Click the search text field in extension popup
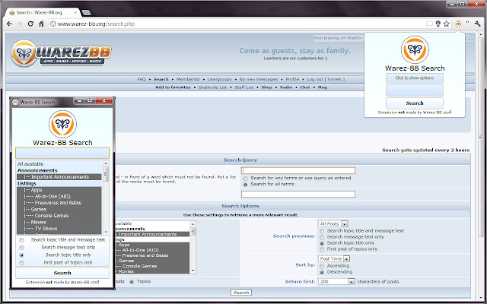 point(415,90)
